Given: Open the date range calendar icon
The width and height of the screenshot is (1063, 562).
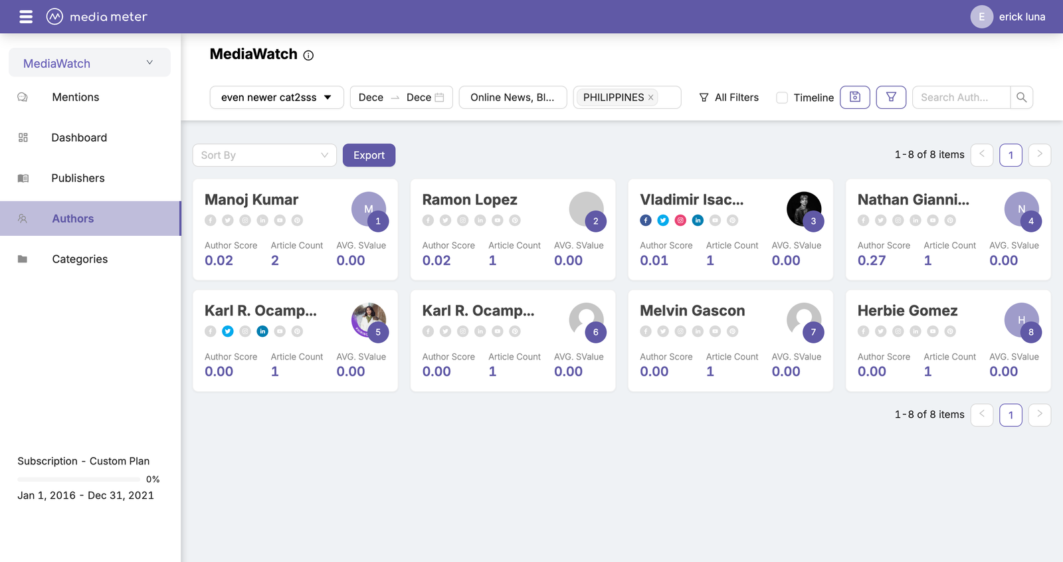Looking at the screenshot, I should (439, 97).
